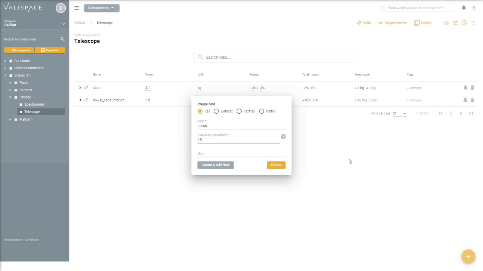Screen dimensions: 483x271
Task: Open the Documentation link
Action: 13,240
